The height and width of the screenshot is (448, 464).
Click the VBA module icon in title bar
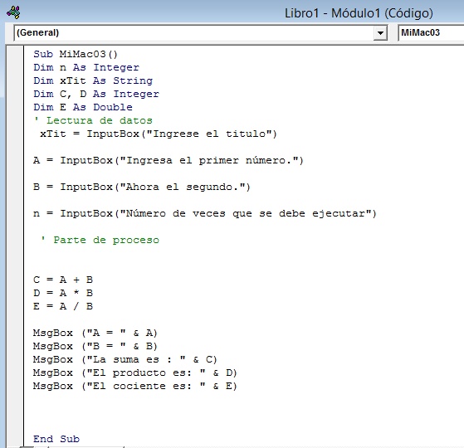[x=13, y=12]
